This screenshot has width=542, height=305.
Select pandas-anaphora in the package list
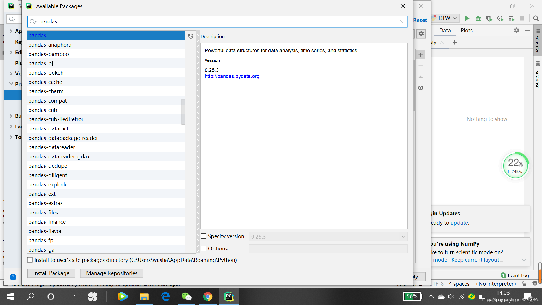(106, 45)
